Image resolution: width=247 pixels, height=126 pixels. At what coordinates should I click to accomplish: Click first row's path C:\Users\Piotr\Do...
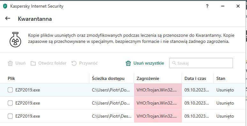pos(111,90)
